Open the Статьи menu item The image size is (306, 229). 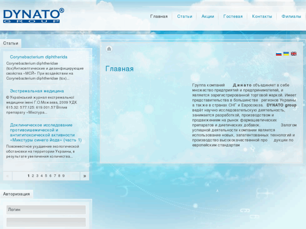pyautogui.click(x=185, y=16)
